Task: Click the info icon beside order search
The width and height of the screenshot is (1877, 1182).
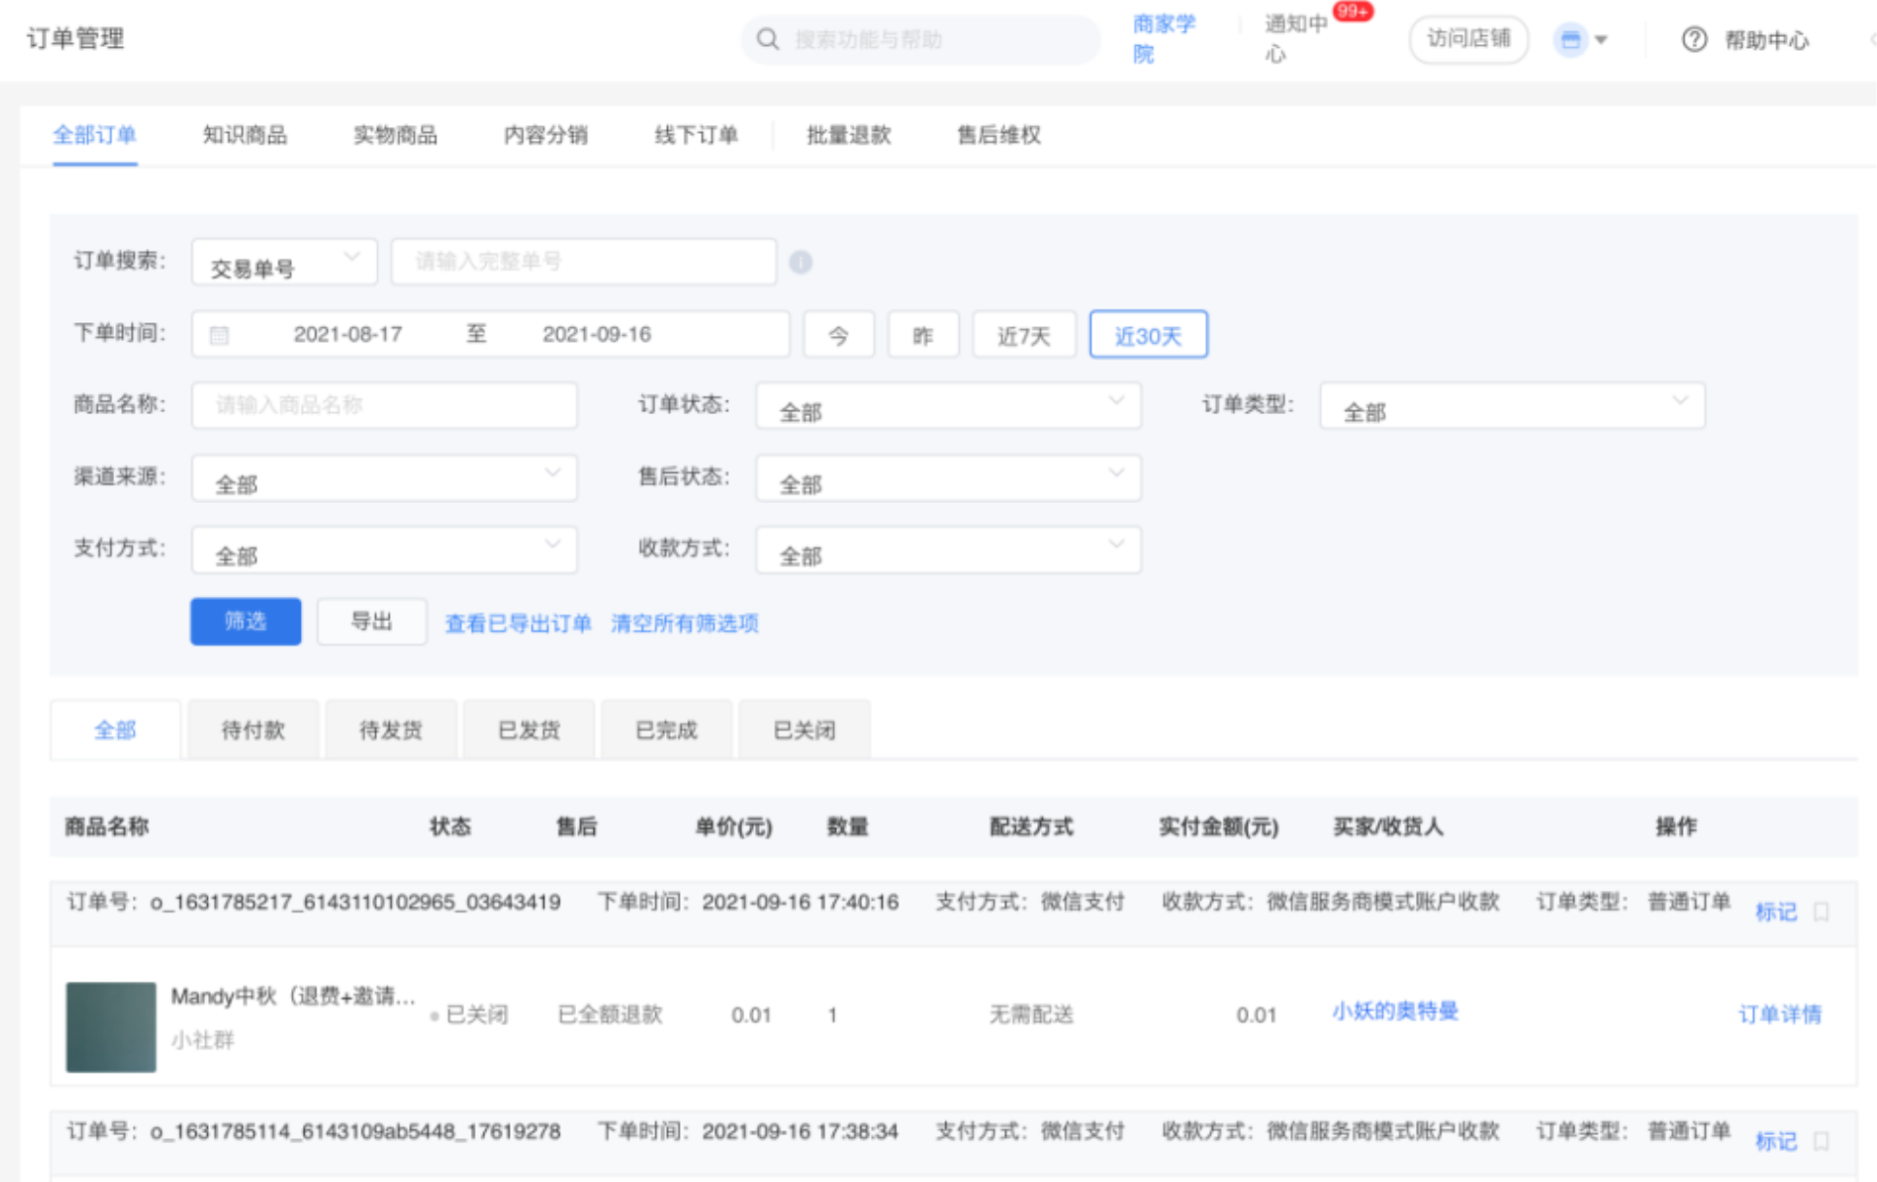Action: [800, 262]
